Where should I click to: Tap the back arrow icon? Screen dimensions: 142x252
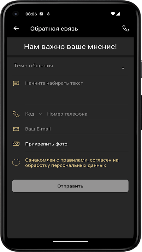[16, 28]
